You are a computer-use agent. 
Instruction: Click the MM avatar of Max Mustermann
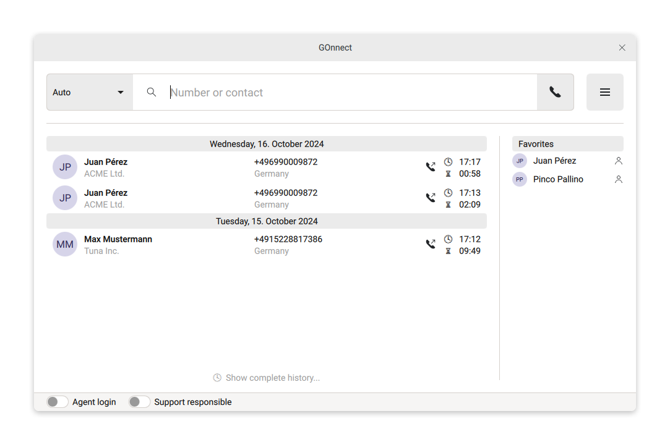pyautogui.click(x=65, y=244)
